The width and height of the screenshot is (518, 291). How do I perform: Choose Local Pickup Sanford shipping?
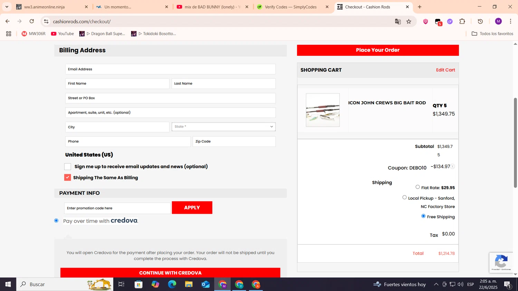404,197
